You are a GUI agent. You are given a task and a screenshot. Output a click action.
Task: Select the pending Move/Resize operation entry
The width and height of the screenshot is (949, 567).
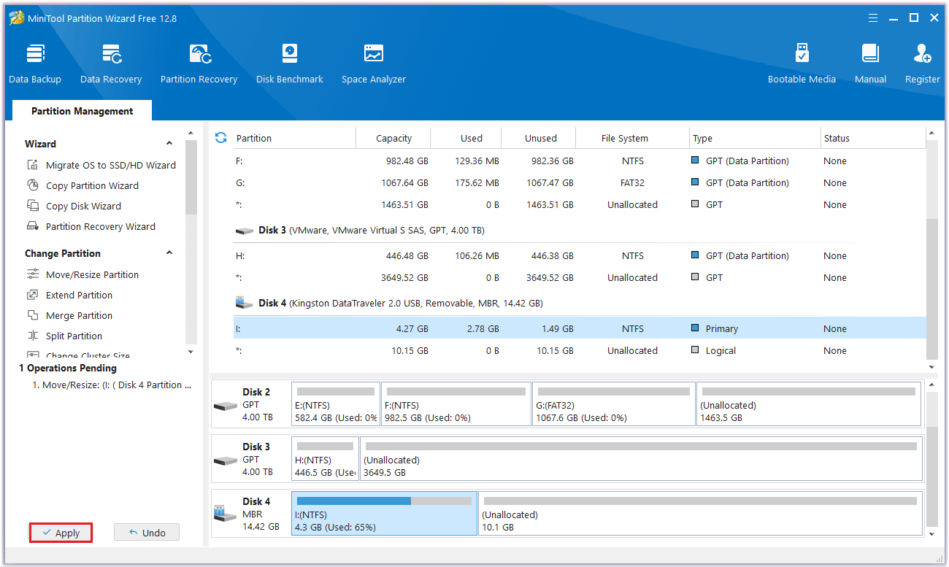click(112, 385)
